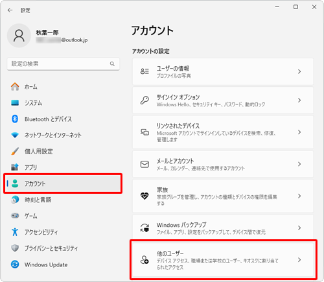This screenshot has width=324, height=282.
Task: Open the 他のユーザー card
Action: click(x=223, y=260)
